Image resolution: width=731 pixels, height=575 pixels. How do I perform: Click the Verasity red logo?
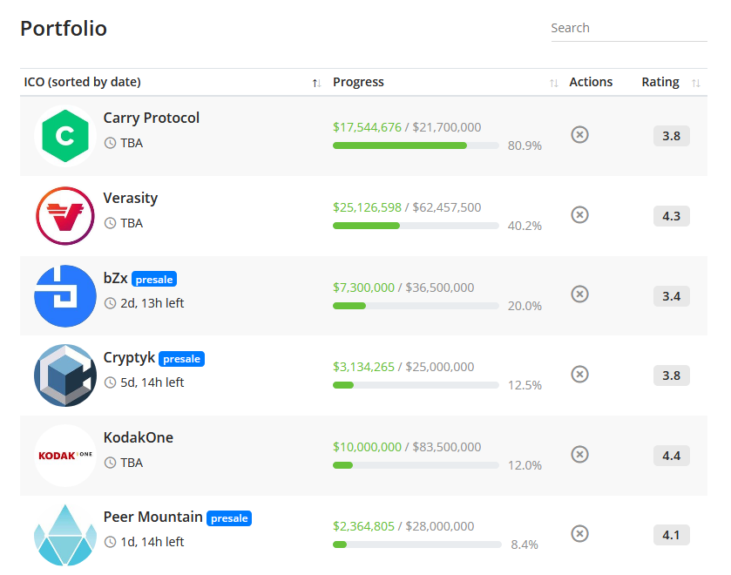click(64, 216)
